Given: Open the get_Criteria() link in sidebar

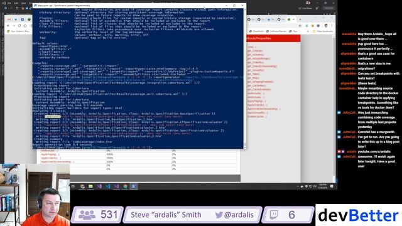Looking at the screenshot, I should 255,51.
